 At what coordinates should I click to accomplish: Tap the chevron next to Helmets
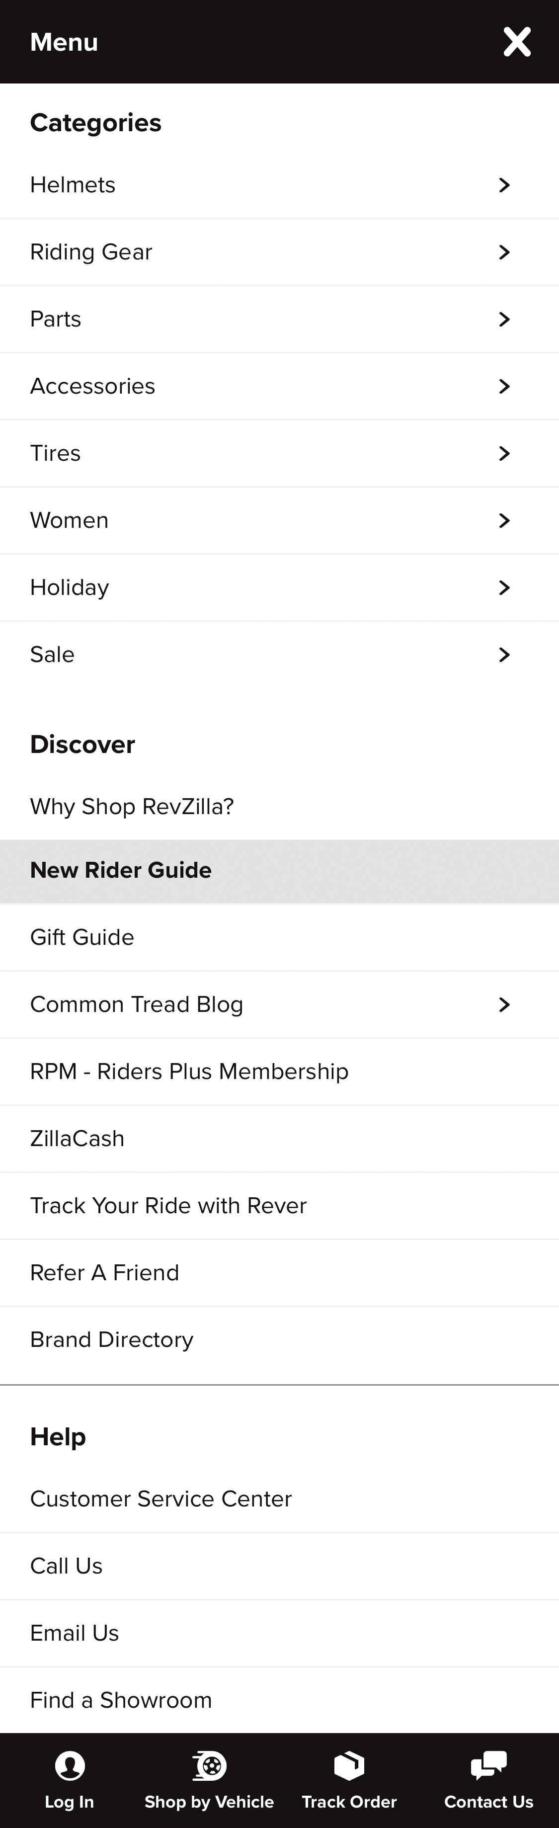pos(504,184)
